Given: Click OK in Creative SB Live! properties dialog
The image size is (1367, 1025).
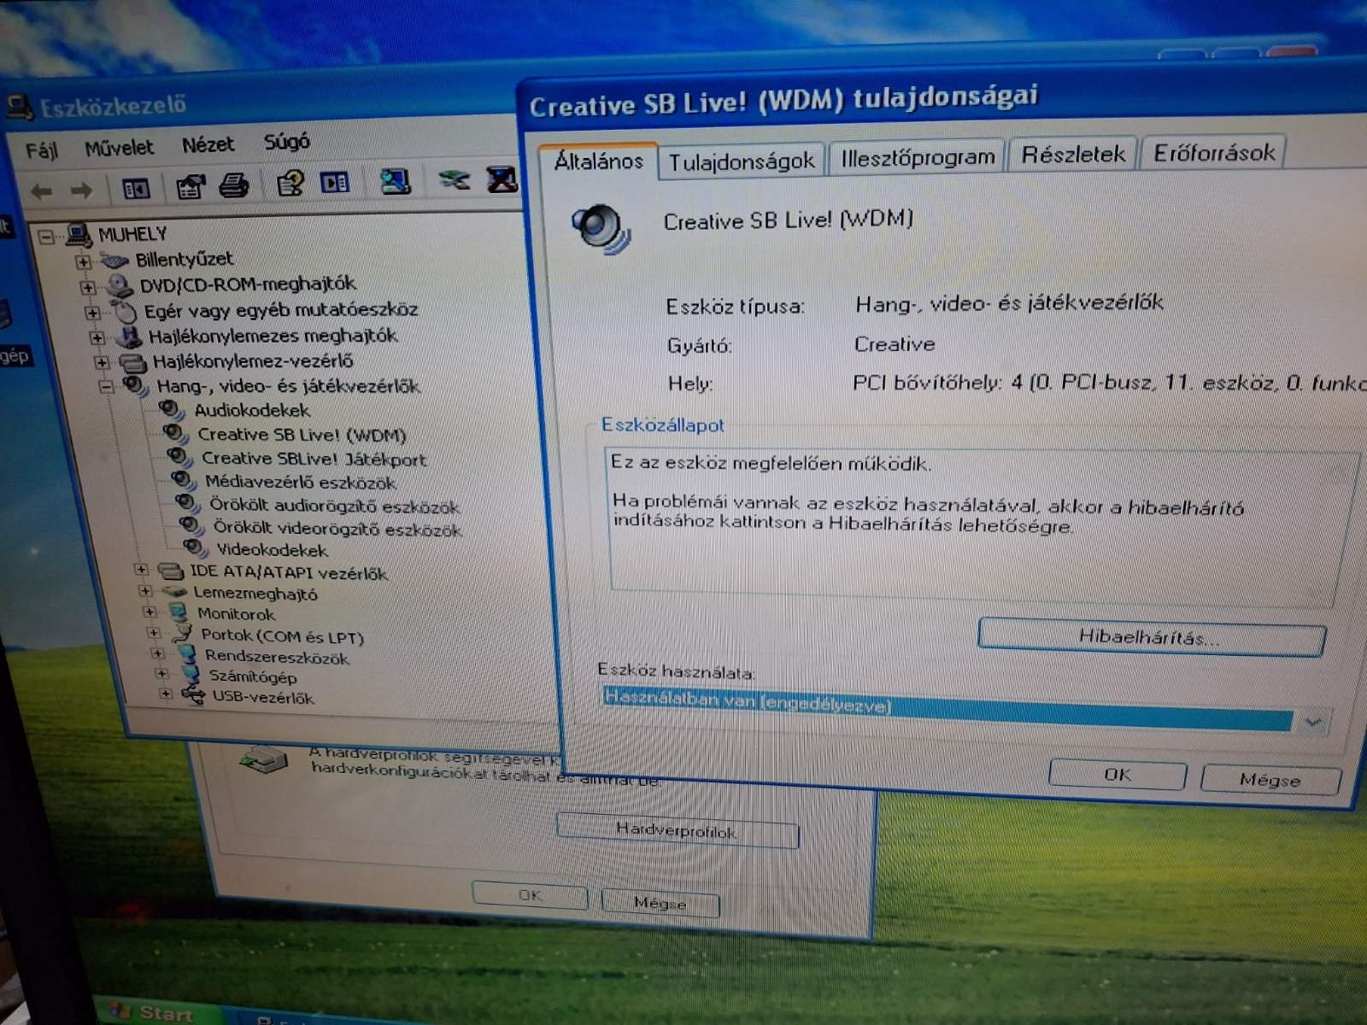Looking at the screenshot, I should (1117, 775).
